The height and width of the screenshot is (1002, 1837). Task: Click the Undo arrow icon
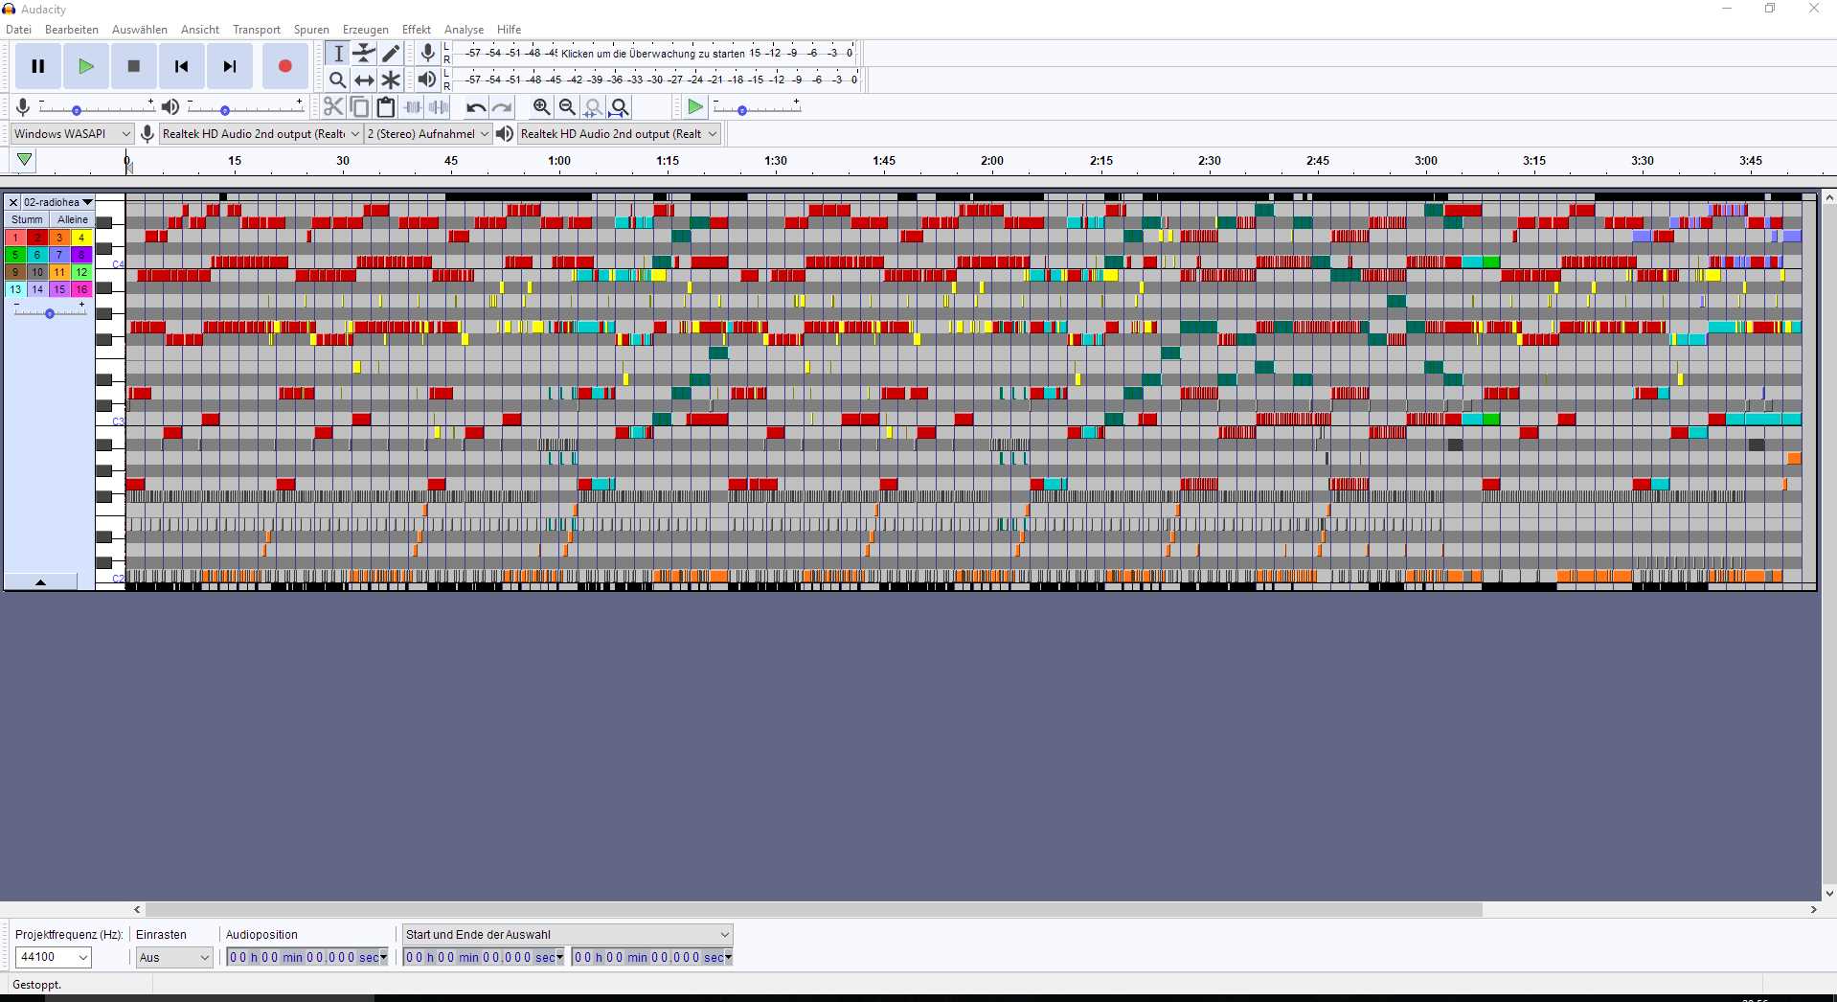point(475,107)
